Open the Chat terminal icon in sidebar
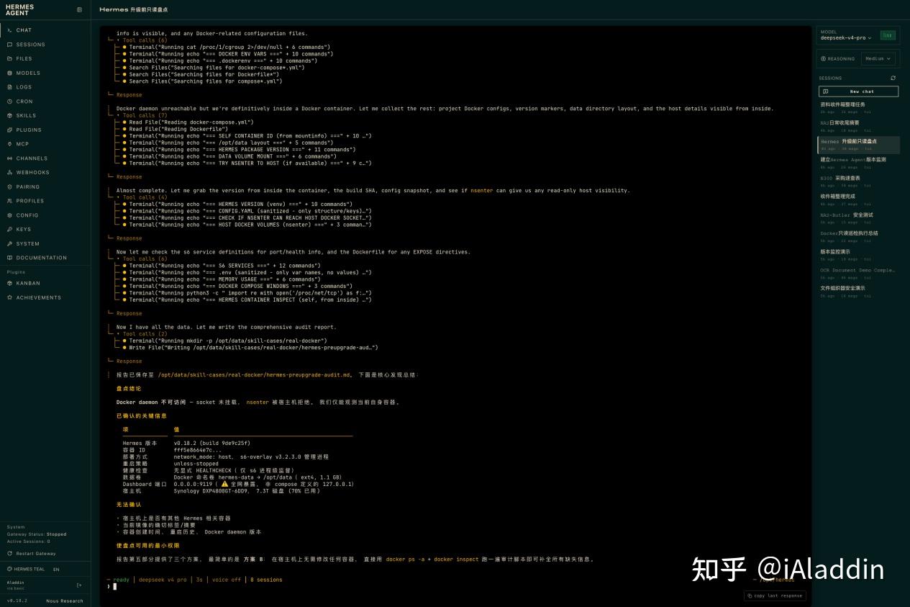The height and width of the screenshot is (607, 910). [9, 30]
